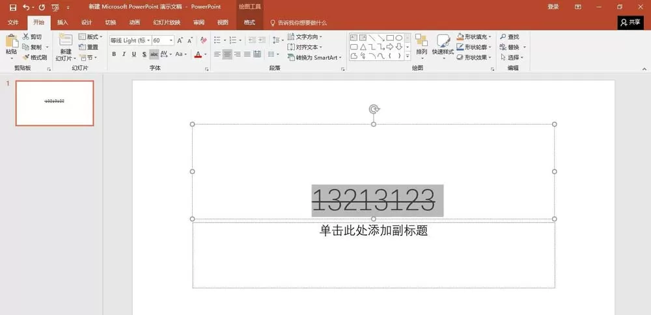Viewport: 651px width, 315px height.
Task: Open the font name dropdown 等线 Light
Action: point(148,40)
